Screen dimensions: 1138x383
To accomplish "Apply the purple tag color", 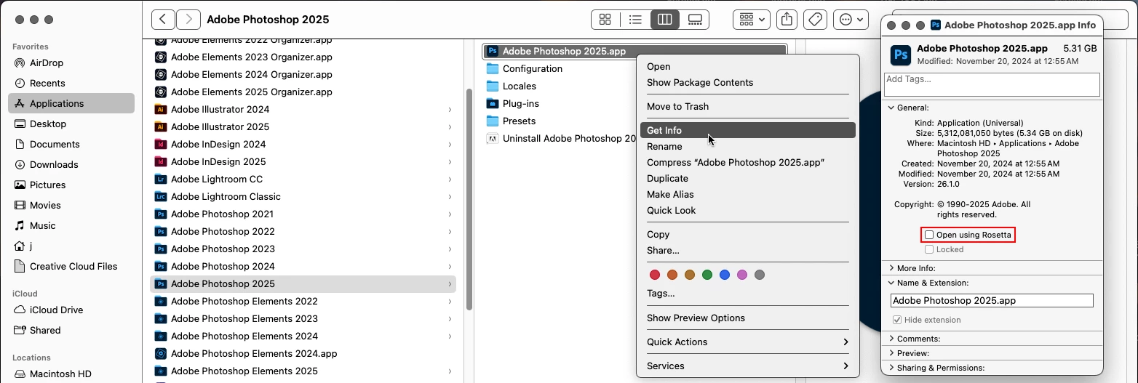I will [x=741, y=275].
